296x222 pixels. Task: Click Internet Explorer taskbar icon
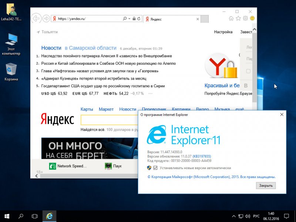49,216
